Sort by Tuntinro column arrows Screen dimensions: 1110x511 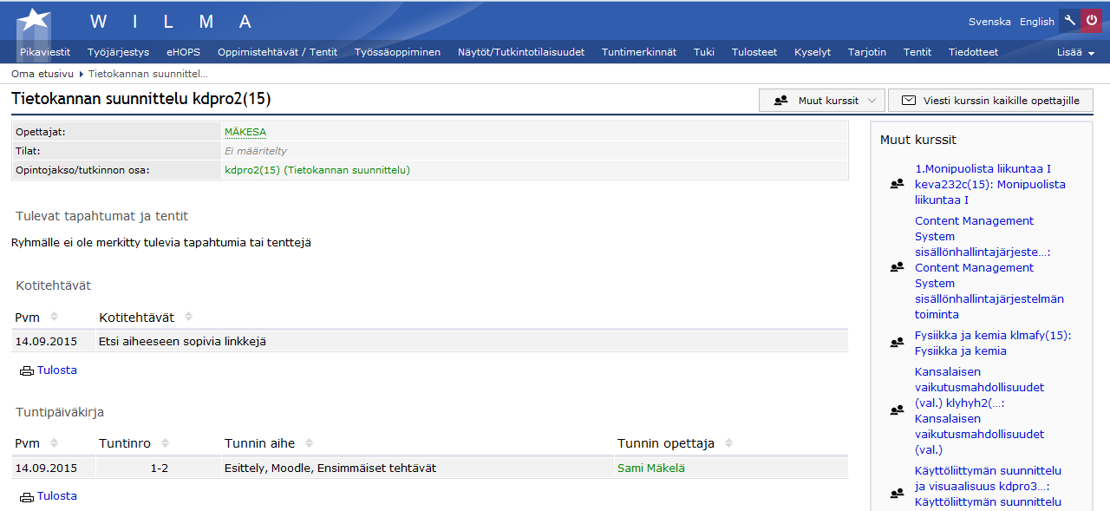(165, 443)
